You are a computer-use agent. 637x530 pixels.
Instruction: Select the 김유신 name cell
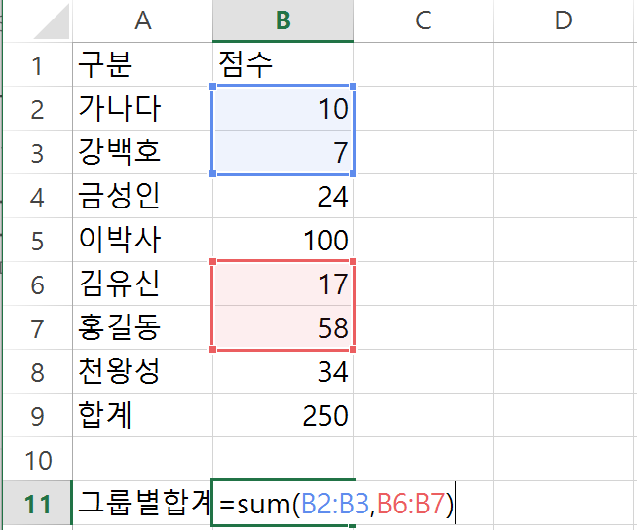142,284
